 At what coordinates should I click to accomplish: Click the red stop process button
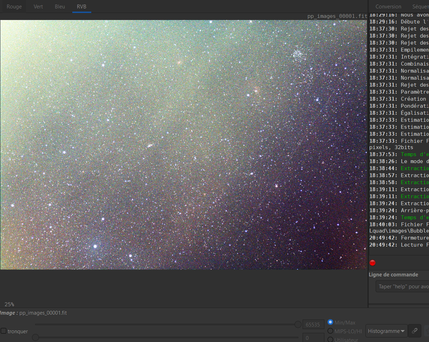click(372, 262)
